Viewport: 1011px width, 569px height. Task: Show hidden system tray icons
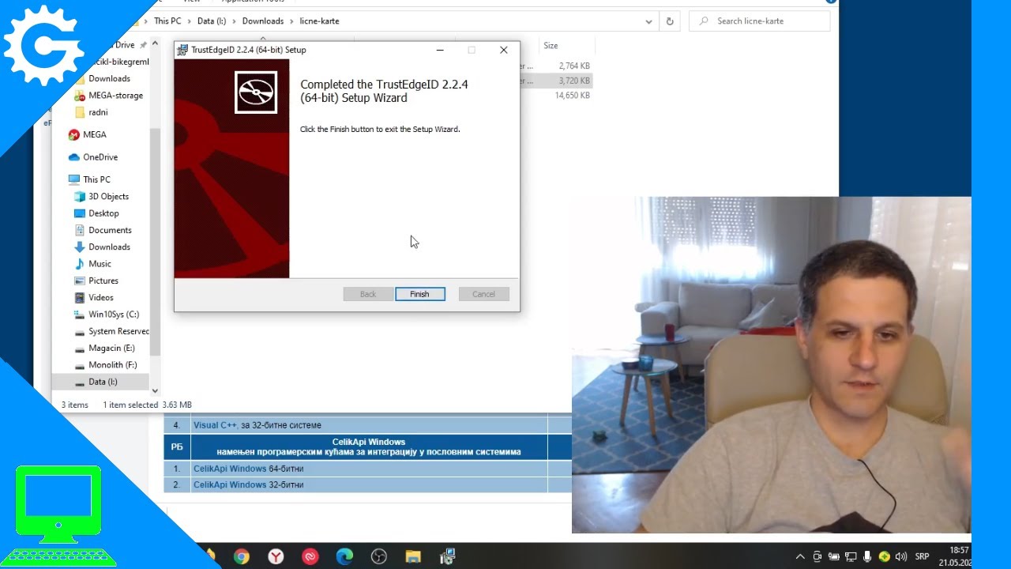(x=800, y=556)
